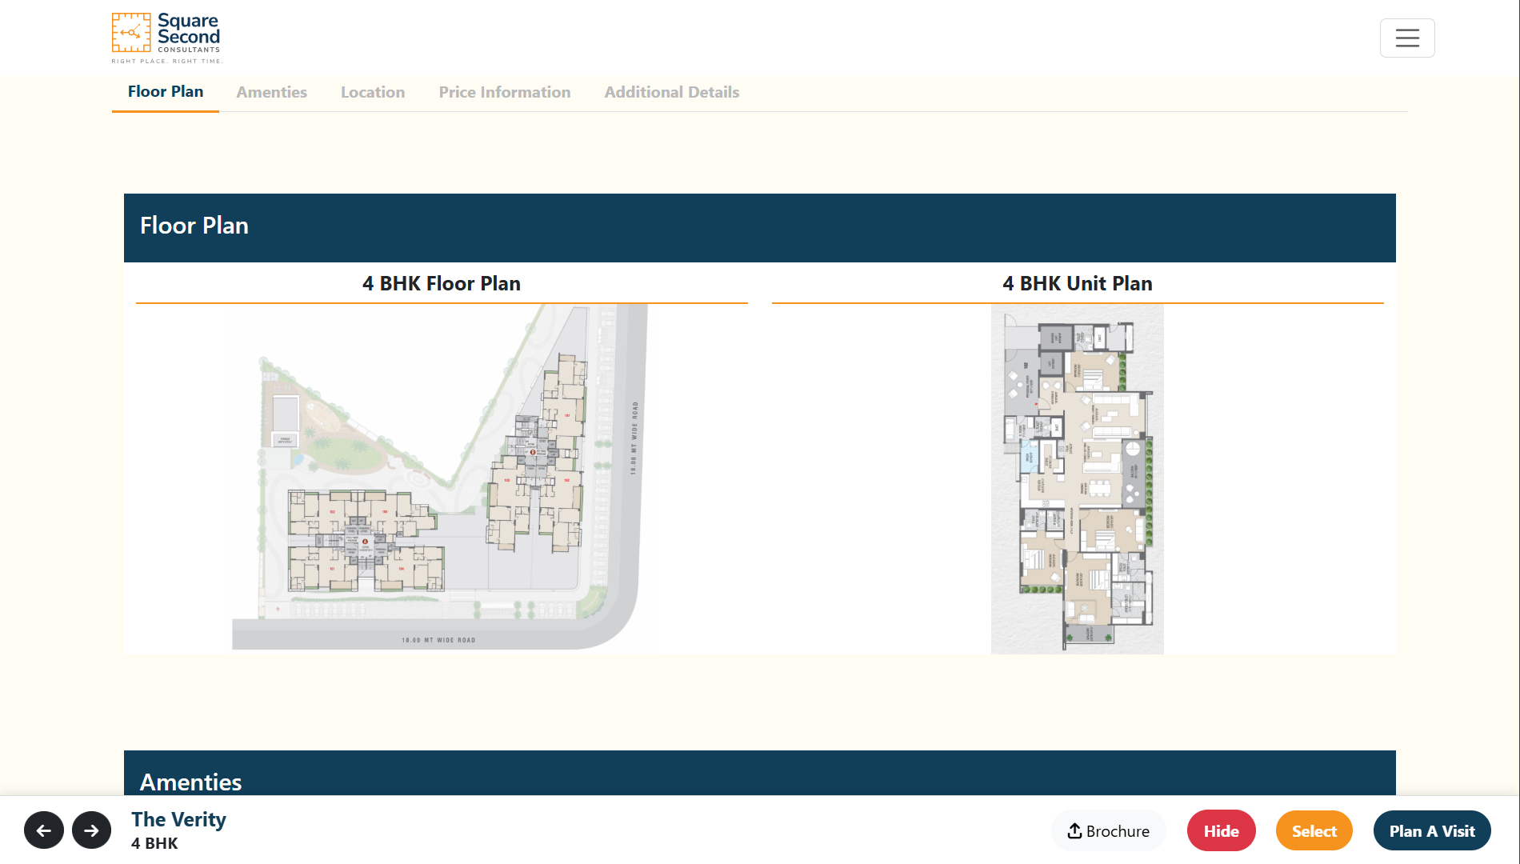
Task: Click the share icon next to Brochure
Action: point(1074,831)
